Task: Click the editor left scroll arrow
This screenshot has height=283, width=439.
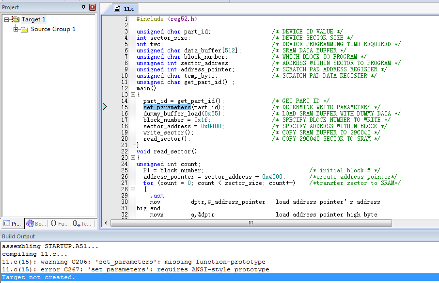Action: [x=106, y=223]
